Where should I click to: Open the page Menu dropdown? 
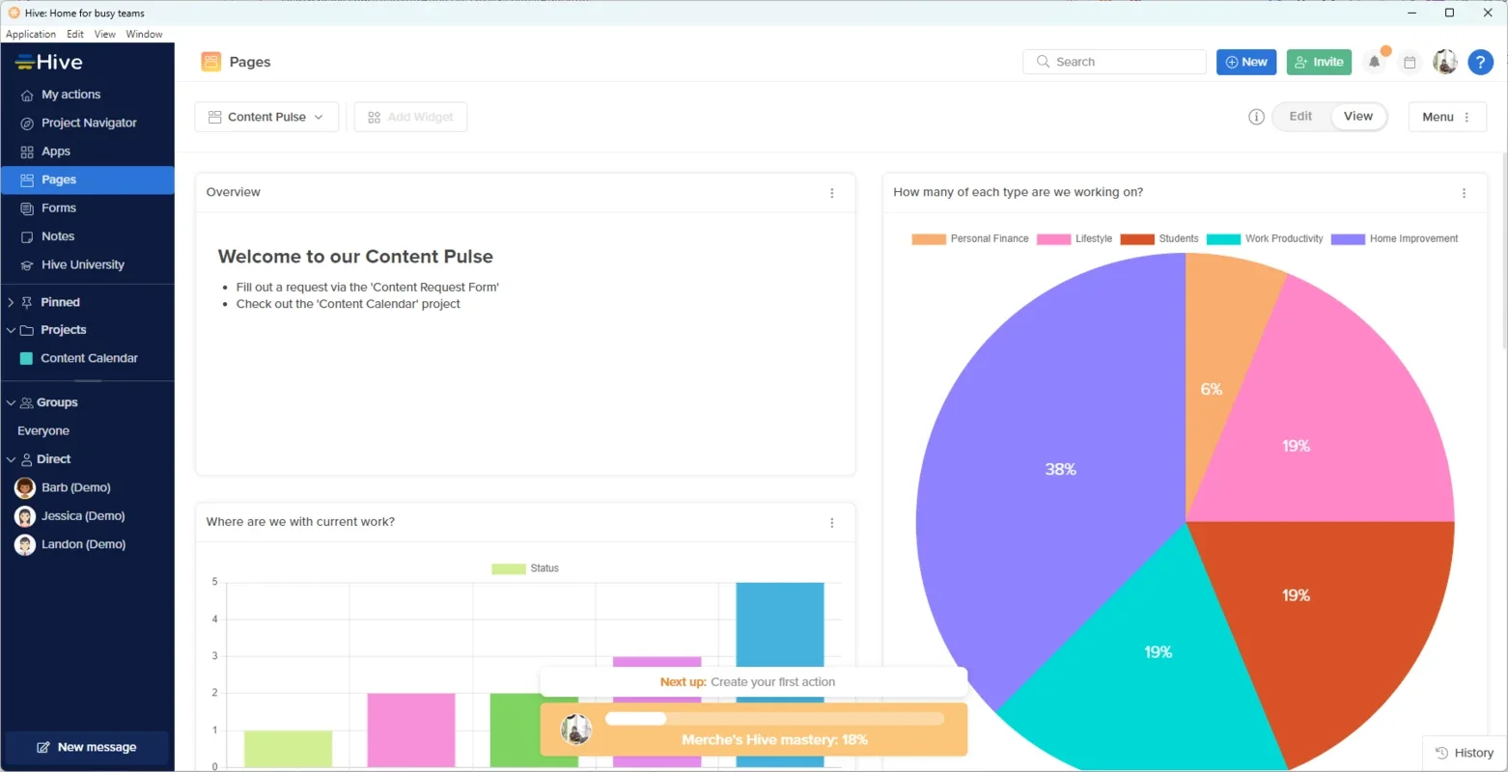tap(1447, 117)
